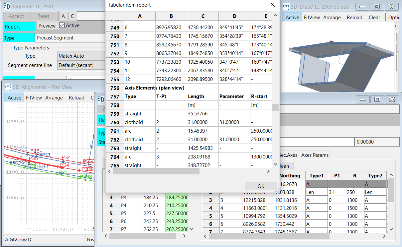This screenshot has height=247, width=402.
Task: Open the Match Auto type dropdown
Action: pos(81,56)
